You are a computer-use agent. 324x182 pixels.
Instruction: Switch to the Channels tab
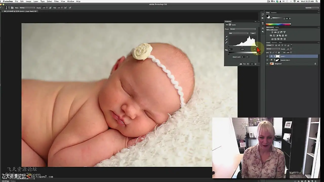pyautogui.click(x=274, y=42)
